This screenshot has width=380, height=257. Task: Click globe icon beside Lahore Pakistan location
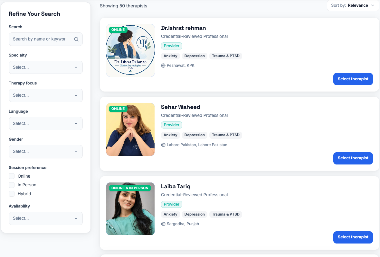pyautogui.click(x=163, y=145)
